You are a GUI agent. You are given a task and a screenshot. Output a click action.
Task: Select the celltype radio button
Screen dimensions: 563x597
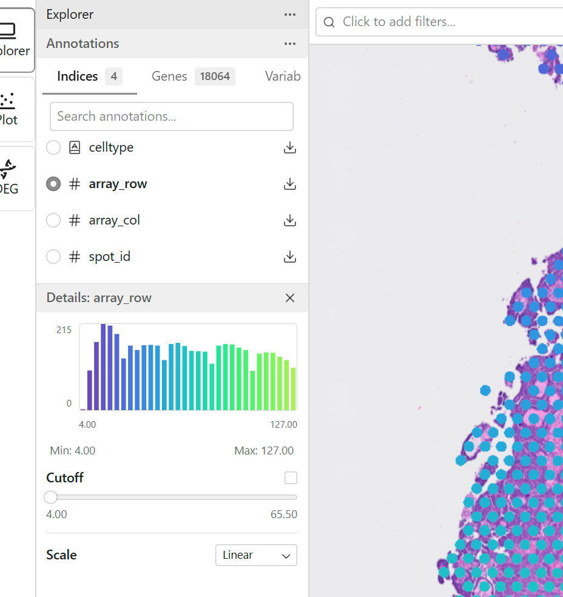coord(53,147)
